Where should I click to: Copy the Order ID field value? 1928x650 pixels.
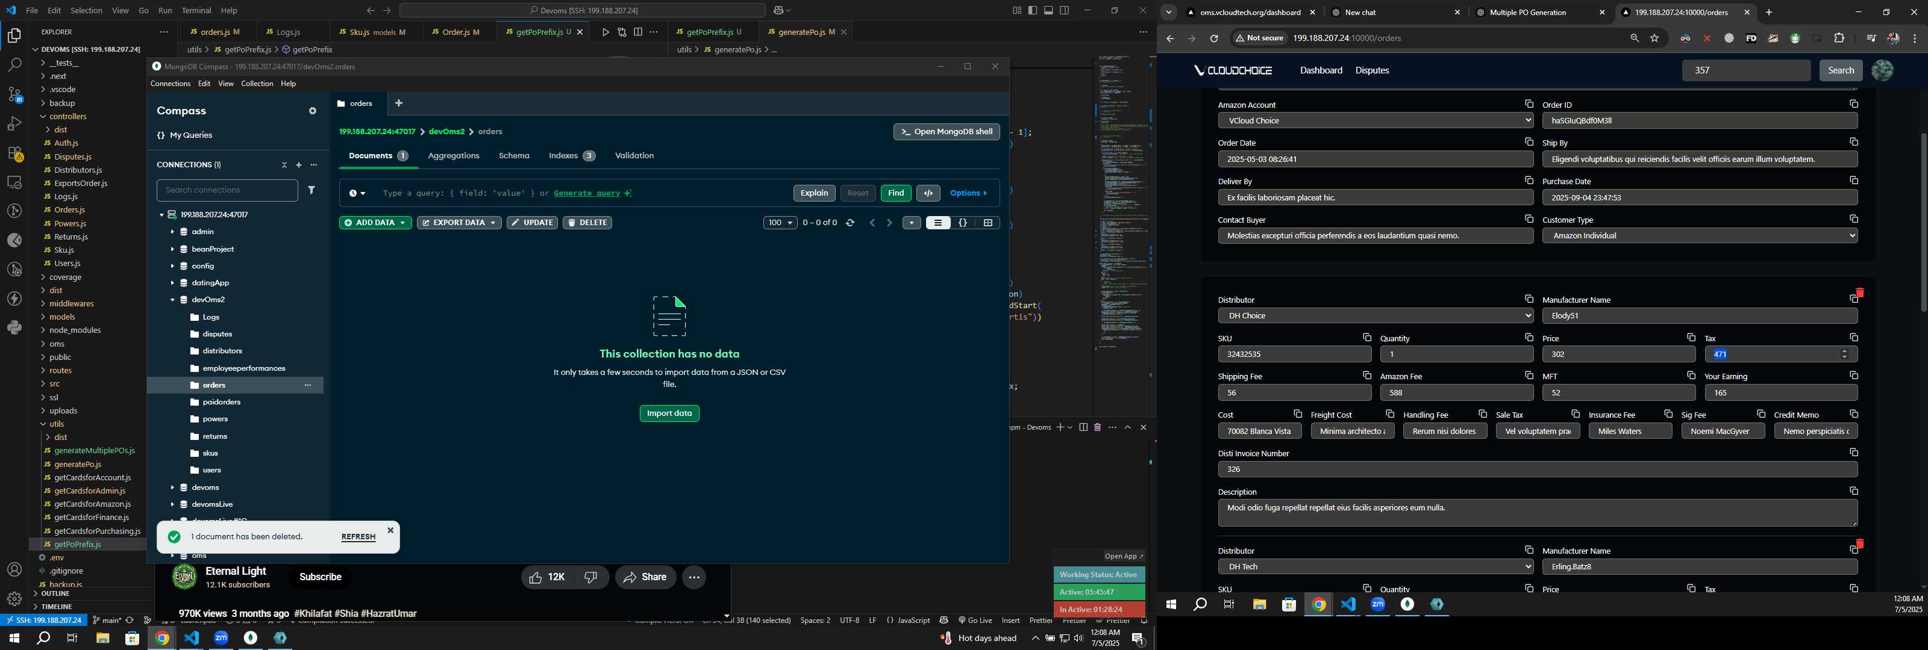click(1854, 104)
